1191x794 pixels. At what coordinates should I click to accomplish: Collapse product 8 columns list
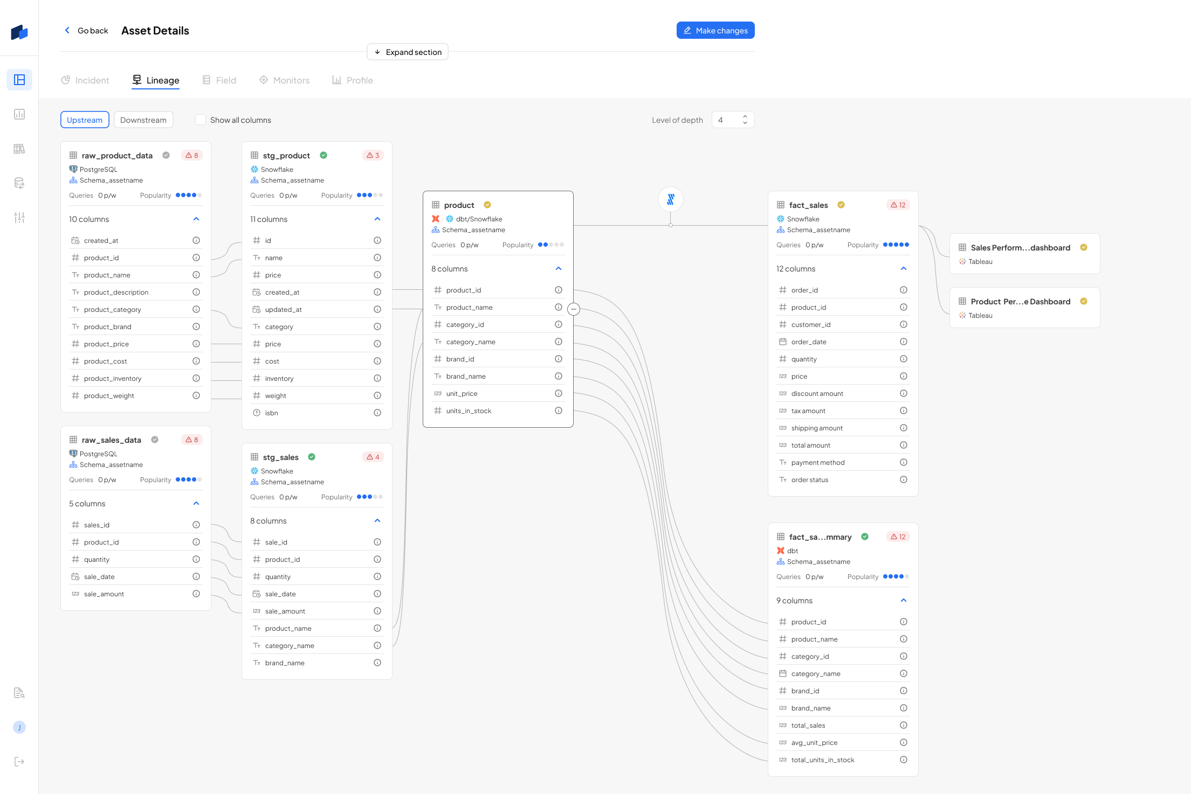(x=559, y=268)
